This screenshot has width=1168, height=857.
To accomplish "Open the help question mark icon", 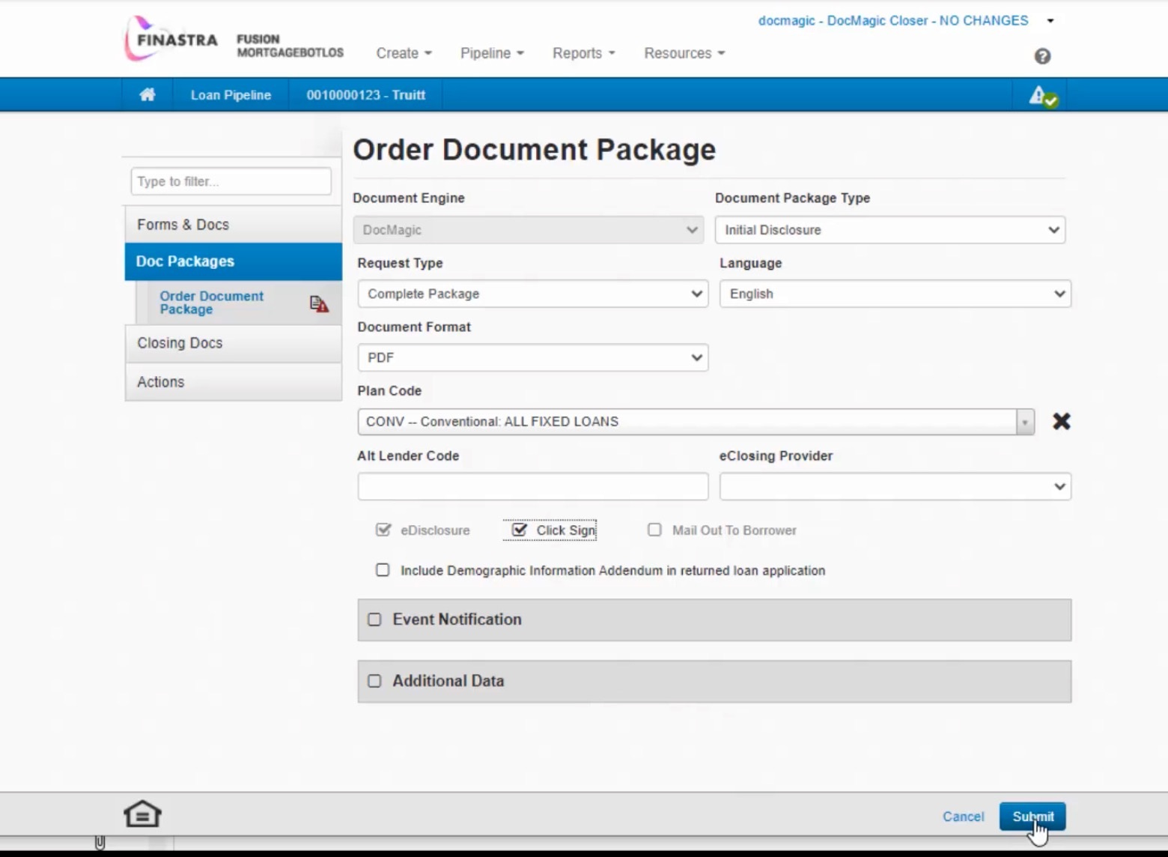I will 1042,56.
